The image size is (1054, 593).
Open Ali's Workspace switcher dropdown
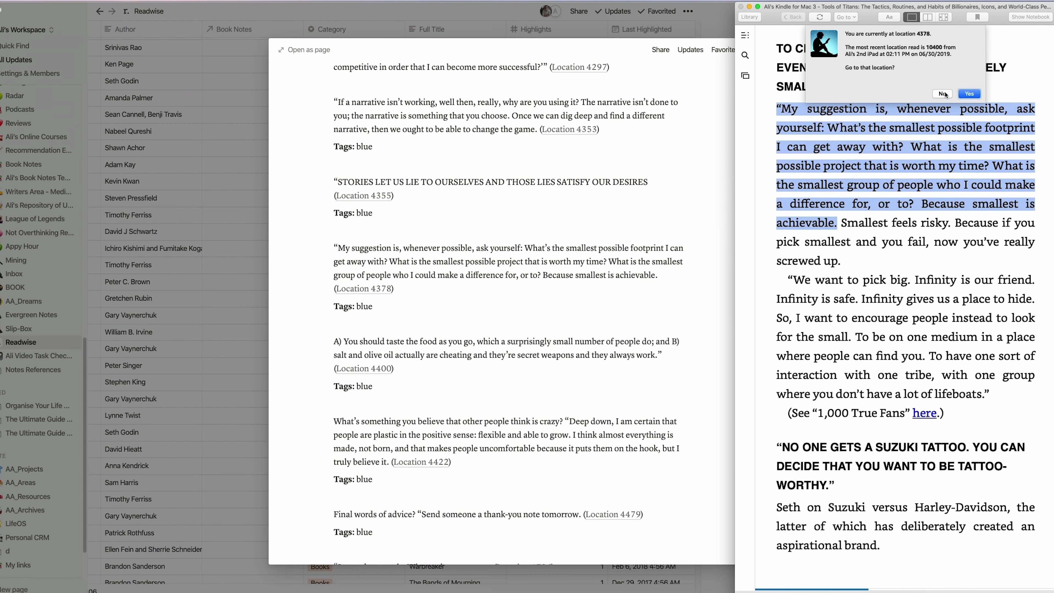coord(27,29)
